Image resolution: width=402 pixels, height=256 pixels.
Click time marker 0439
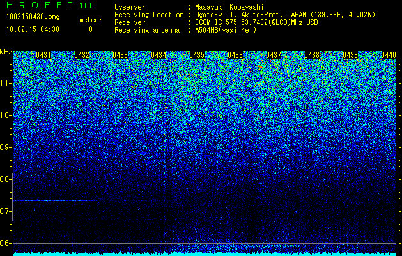[350, 55]
